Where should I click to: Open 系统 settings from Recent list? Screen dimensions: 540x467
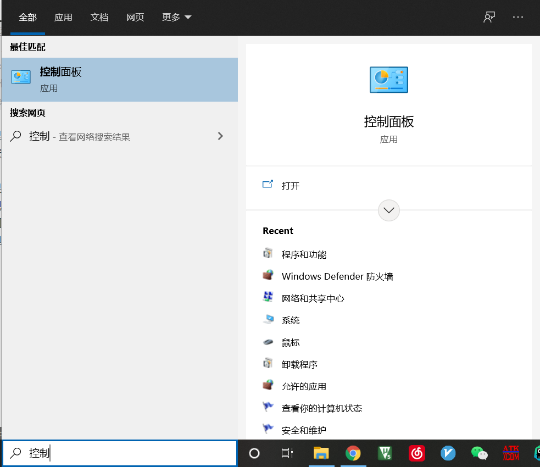coord(292,320)
